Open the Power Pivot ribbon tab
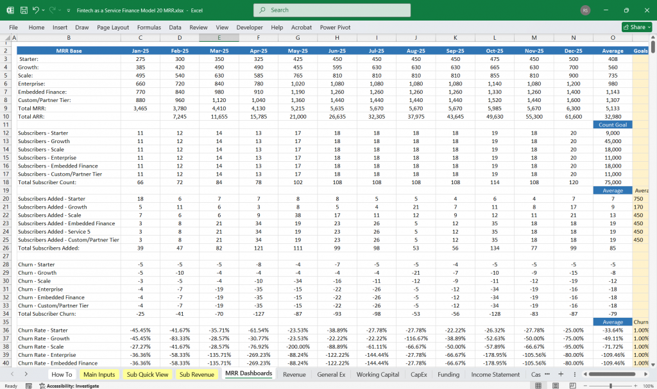Screen dimensions: 657x389 click(x=336, y=28)
